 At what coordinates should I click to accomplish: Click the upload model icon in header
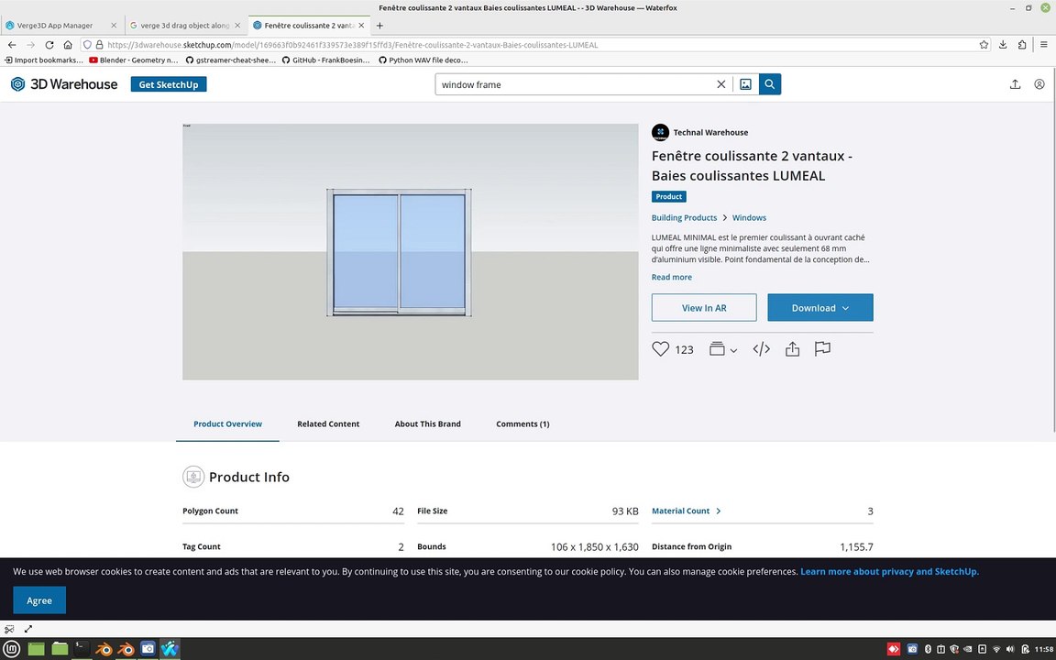click(x=1015, y=84)
